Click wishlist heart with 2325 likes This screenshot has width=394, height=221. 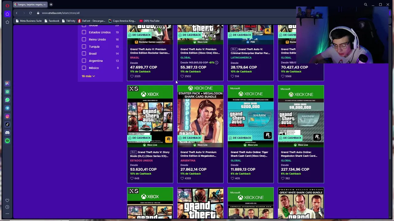click(x=132, y=76)
